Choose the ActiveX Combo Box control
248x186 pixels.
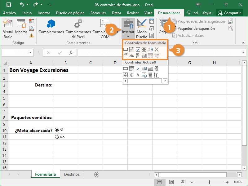click(131, 69)
